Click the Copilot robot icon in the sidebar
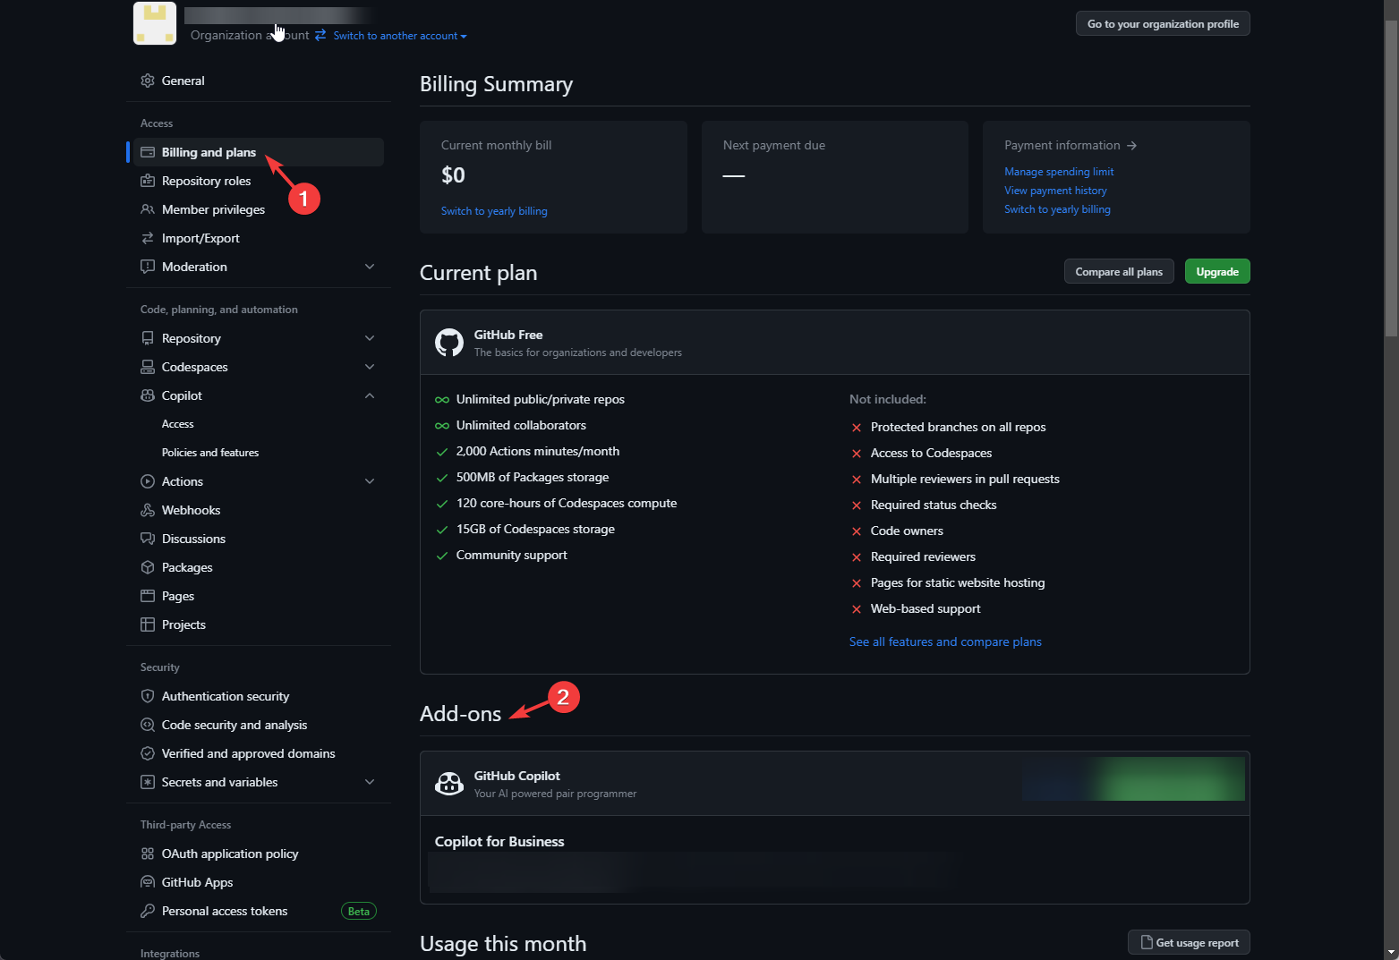This screenshot has width=1399, height=960. [148, 395]
